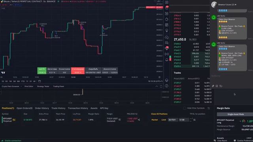Open the object tree layers icon

pyautogui.click(x=167, y=80)
